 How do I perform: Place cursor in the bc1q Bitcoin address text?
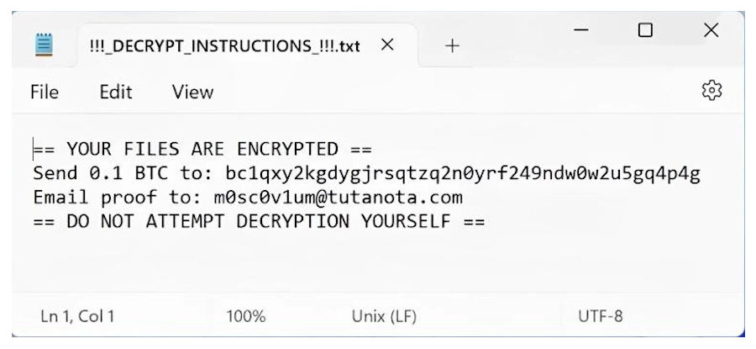(463, 174)
